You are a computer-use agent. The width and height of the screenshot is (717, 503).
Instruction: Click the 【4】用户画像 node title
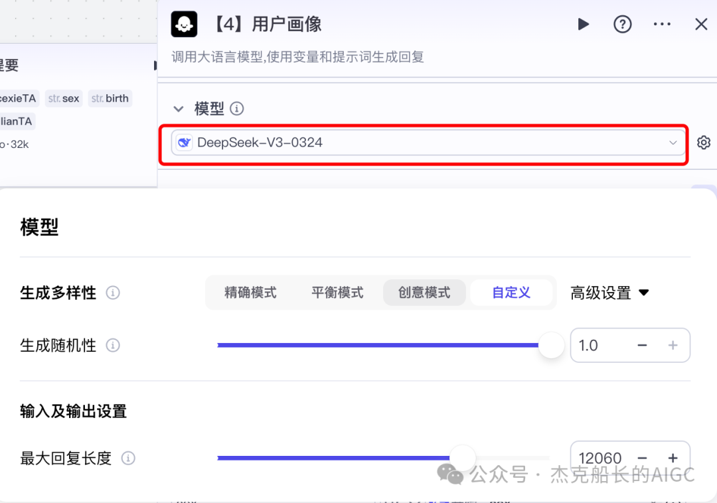[267, 24]
